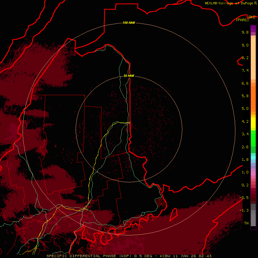Click the 8.2 value on the color scale
258x258 pixels.
coord(245,58)
